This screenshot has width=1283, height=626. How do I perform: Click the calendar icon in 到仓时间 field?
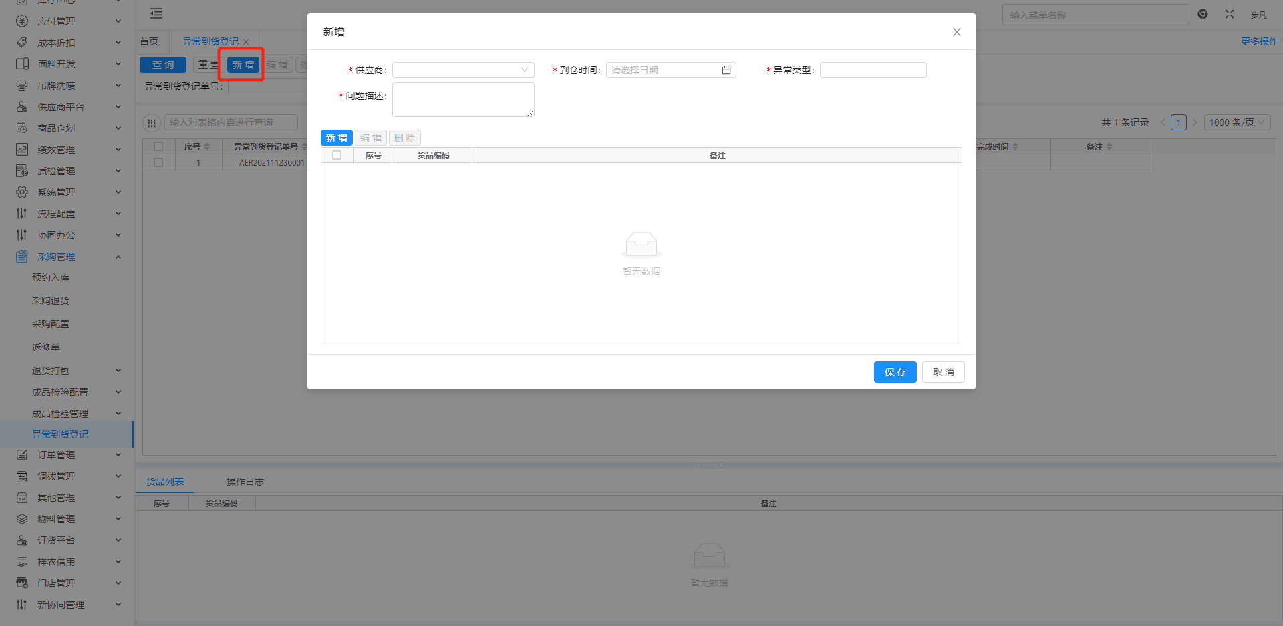click(726, 70)
